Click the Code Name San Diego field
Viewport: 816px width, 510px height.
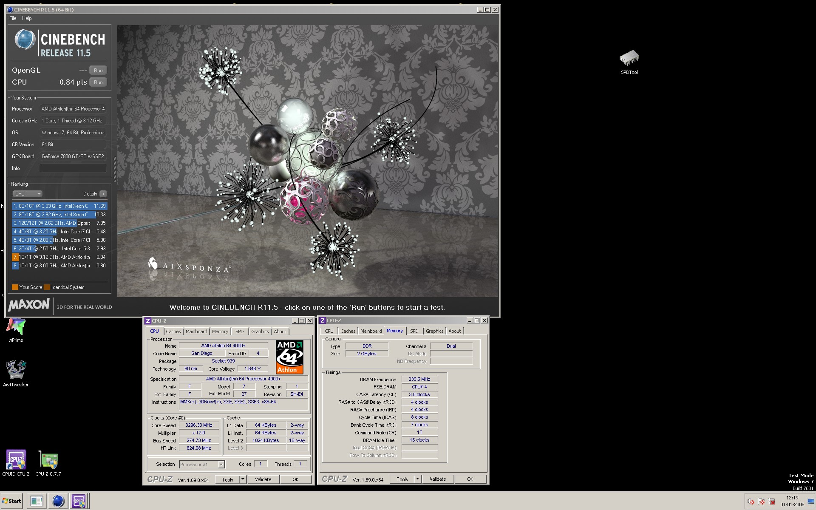(202, 353)
